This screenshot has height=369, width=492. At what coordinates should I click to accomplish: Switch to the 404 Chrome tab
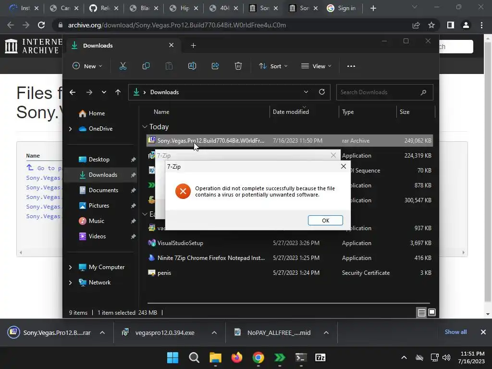[223, 8]
